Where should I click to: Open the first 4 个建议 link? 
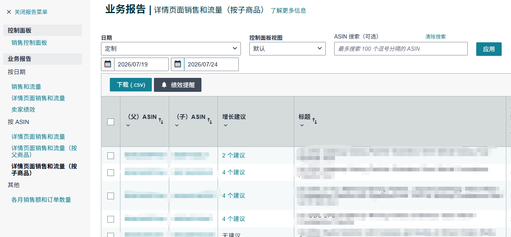coord(234,172)
